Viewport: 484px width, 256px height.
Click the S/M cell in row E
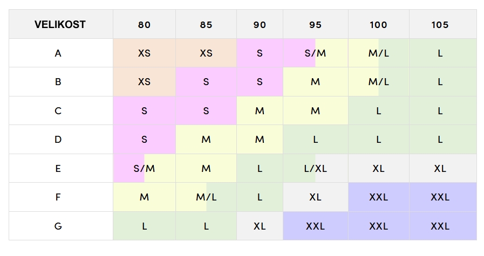pyautogui.click(x=144, y=169)
